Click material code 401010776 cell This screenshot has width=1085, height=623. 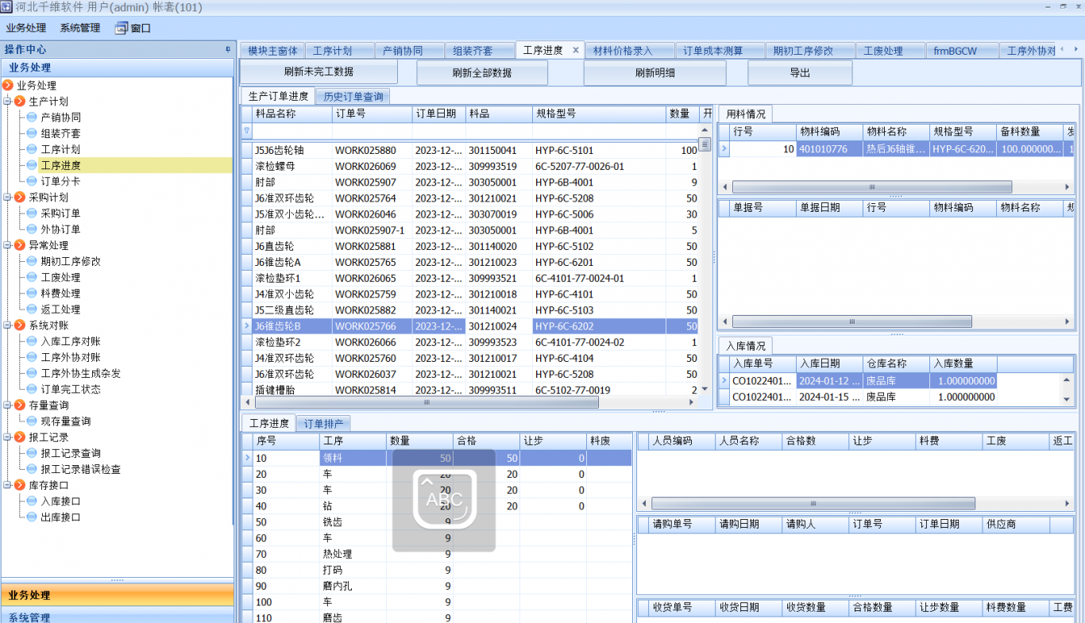click(830, 149)
